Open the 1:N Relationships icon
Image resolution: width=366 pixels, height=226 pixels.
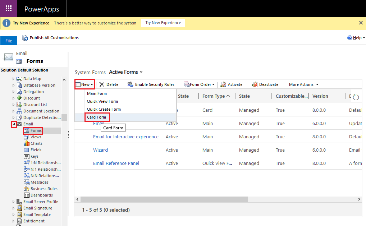[26, 163]
